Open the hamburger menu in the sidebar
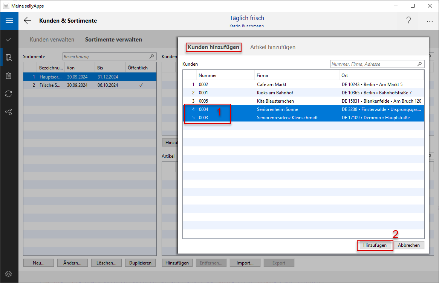The height and width of the screenshot is (283, 439). pos(9,21)
